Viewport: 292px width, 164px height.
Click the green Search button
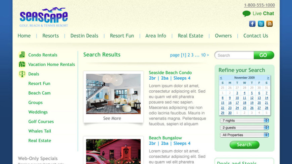click(x=244, y=145)
